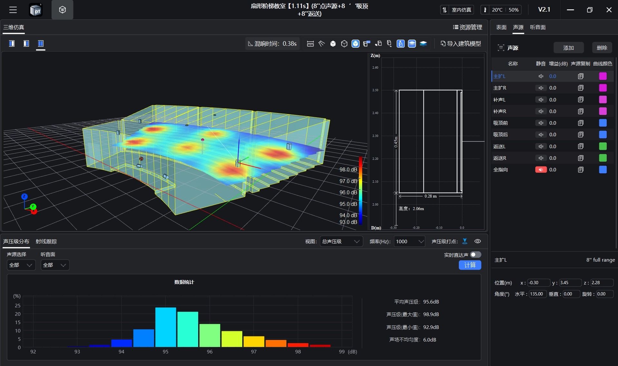Select the solid white cube view

(x=333, y=44)
